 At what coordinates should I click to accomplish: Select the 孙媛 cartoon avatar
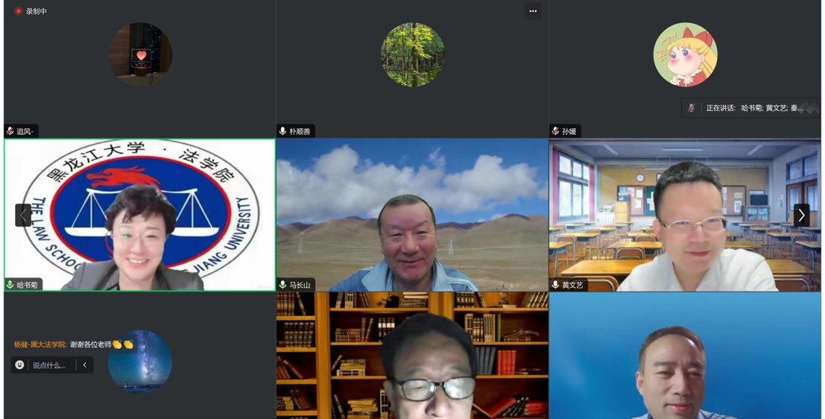click(685, 55)
